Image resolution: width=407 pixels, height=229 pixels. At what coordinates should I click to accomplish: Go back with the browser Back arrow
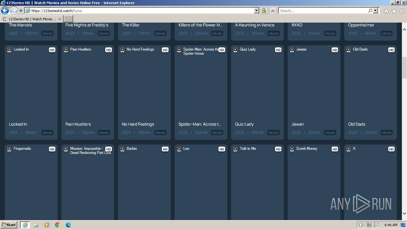coord(5,11)
